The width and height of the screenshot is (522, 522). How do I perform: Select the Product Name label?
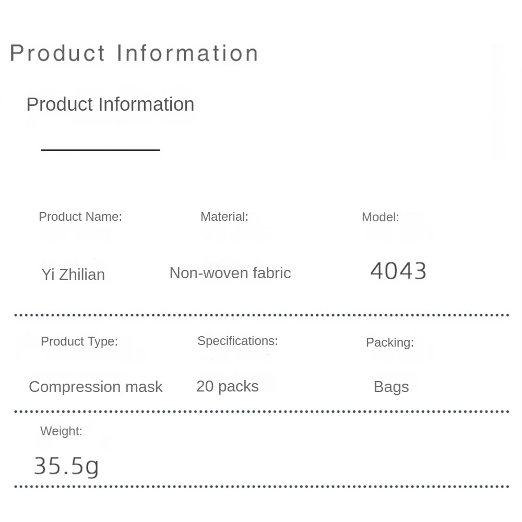tap(80, 217)
